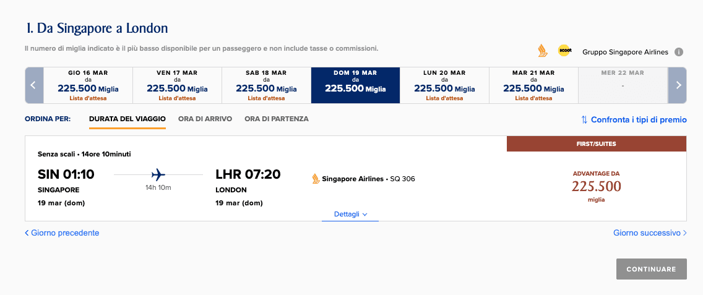Select Gio 16 Mar date tile
Viewport: 703px width, 295px height.
tap(88, 85)
